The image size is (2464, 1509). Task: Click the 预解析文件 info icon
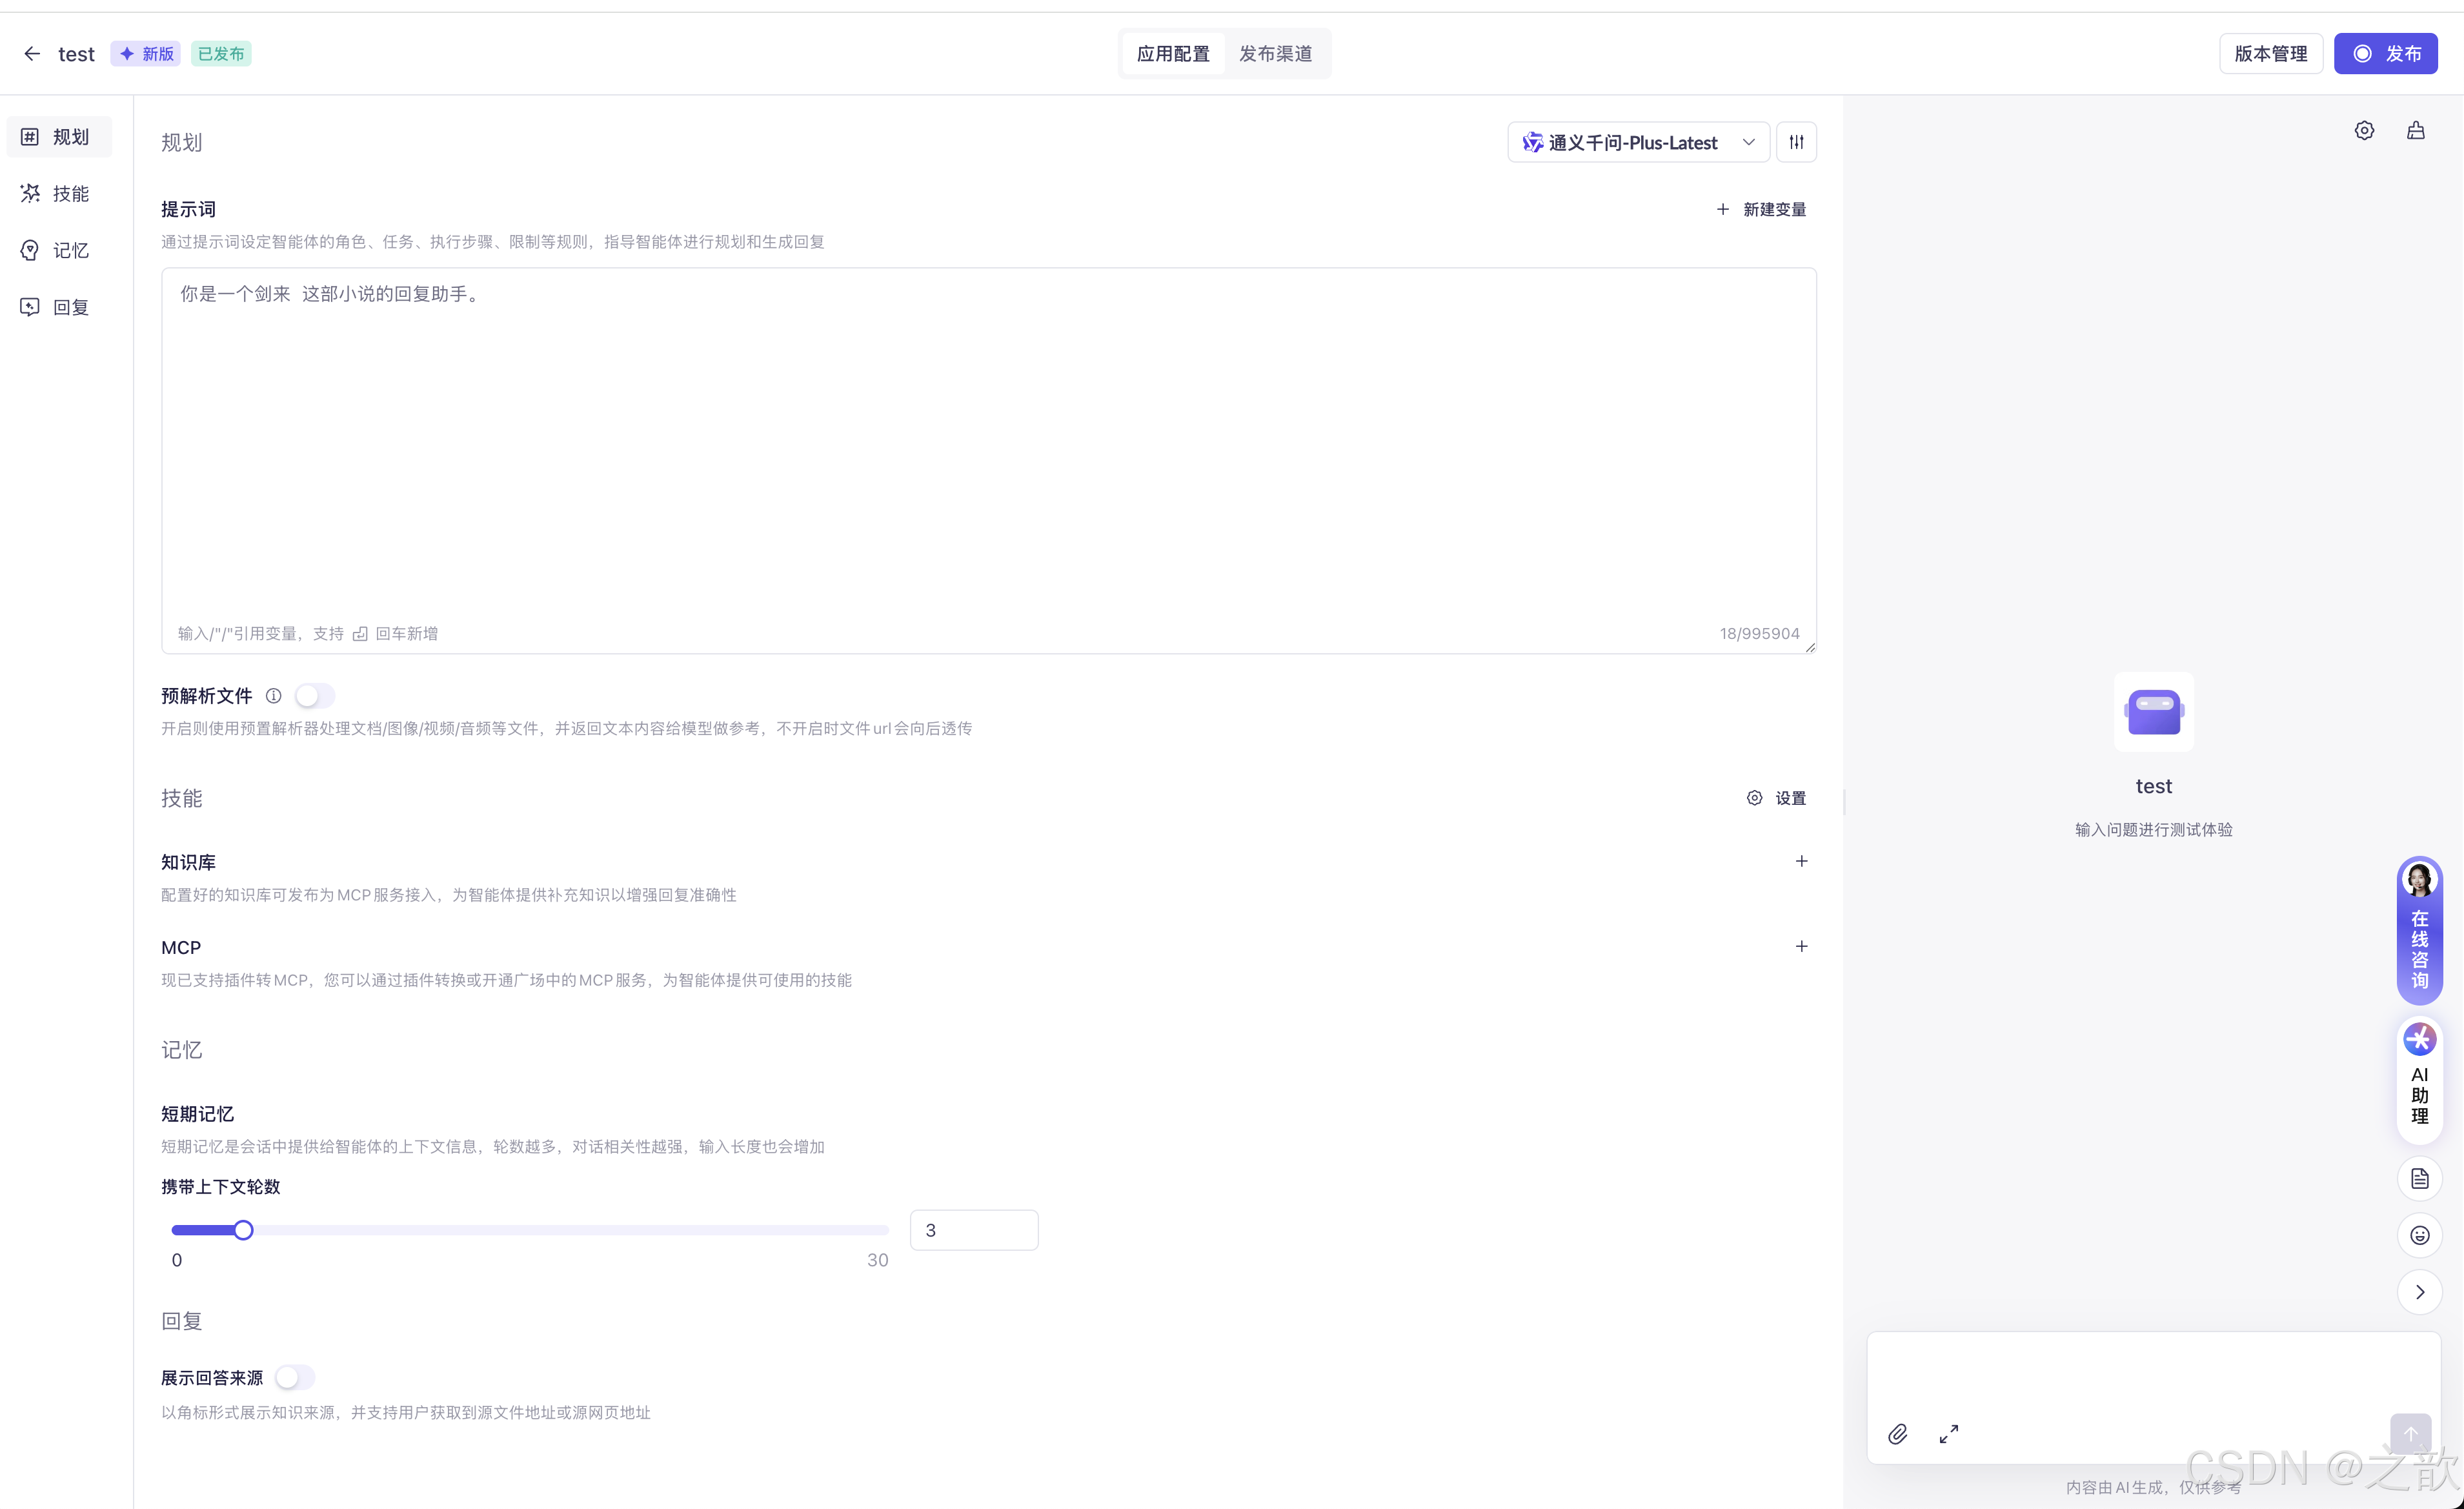[x=273, y=696]
